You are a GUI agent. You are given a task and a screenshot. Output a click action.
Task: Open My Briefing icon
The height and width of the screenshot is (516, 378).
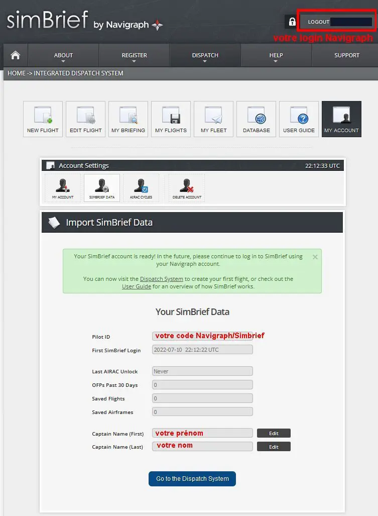(x=128, y=119)
